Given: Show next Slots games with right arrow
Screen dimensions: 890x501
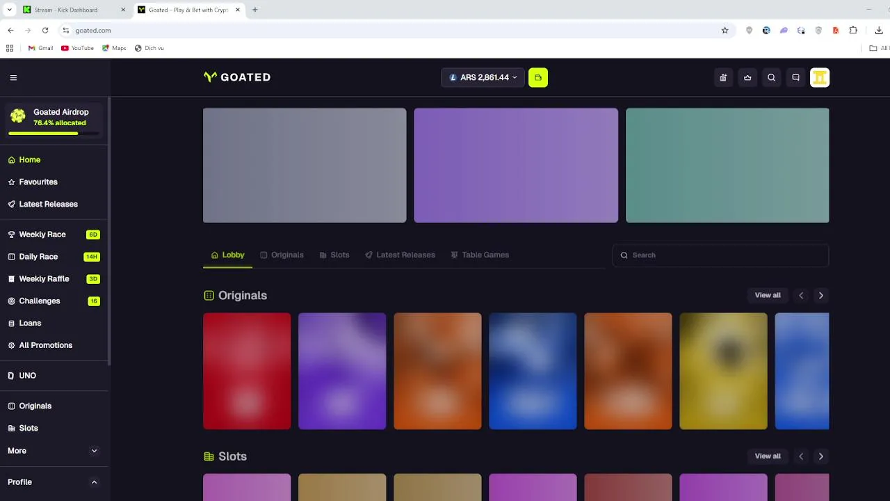Looking at the screenshot, I should click(x=820, y=456).
